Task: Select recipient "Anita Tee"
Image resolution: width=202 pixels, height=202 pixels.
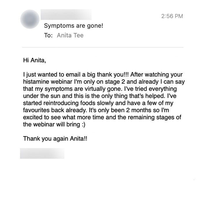Action: (x=70, y=35)
